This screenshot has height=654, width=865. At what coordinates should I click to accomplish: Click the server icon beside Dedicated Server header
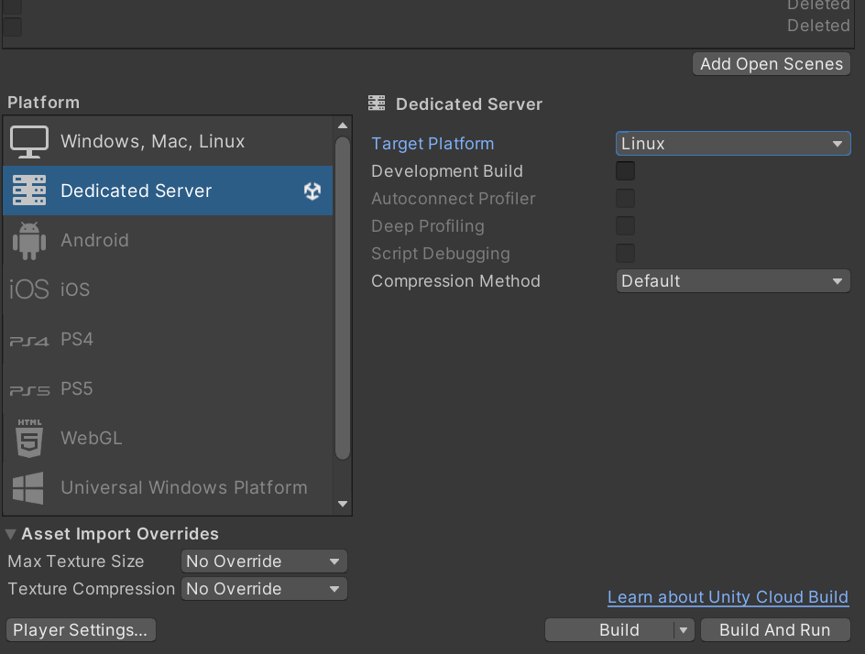click(x=377, y=104)
